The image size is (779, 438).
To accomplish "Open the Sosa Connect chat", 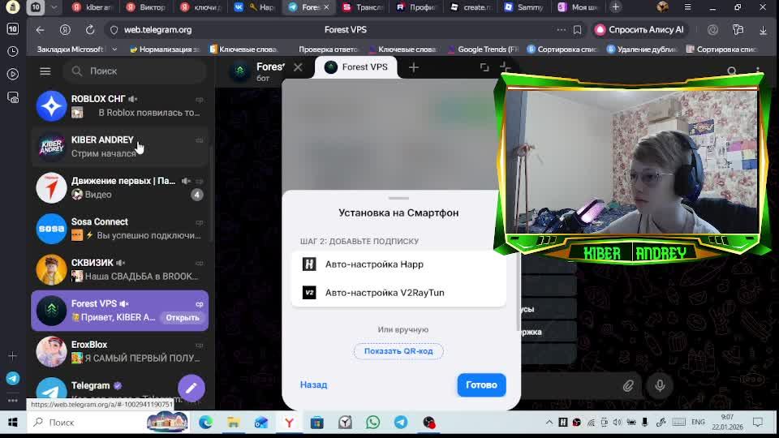I will (x=120, y=229).
